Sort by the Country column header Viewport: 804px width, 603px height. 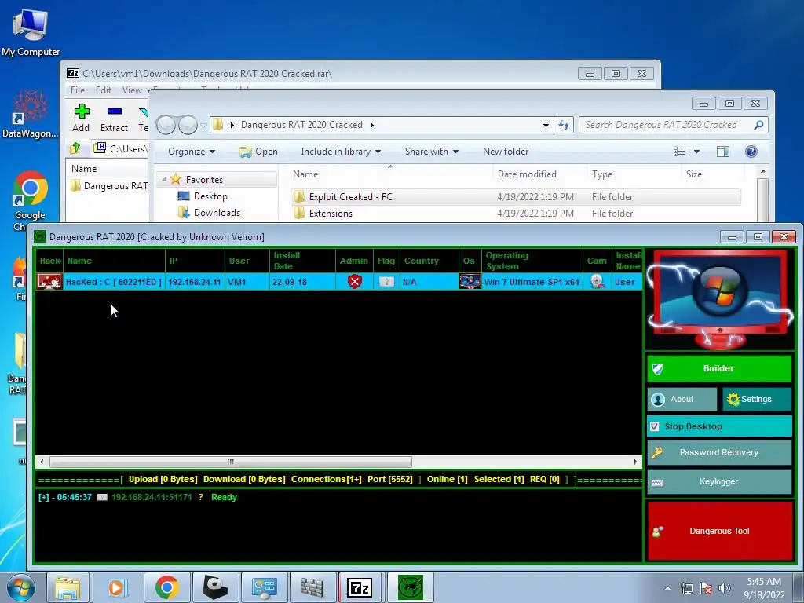429,261
